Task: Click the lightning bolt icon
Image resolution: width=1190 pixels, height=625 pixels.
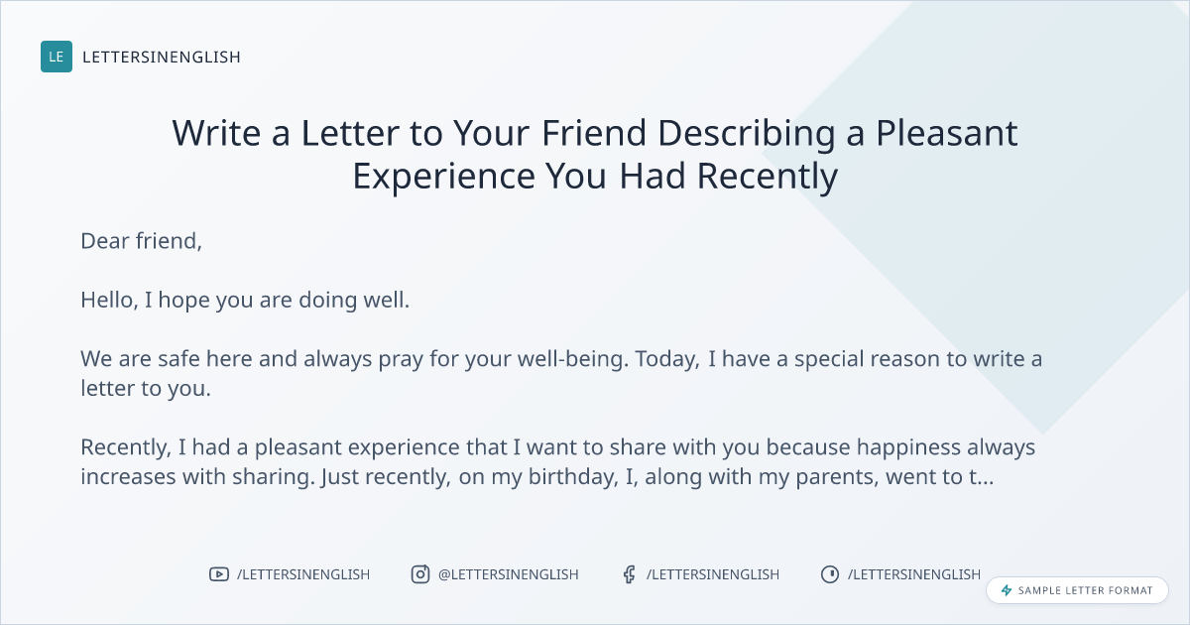Action: point(1007,590)
